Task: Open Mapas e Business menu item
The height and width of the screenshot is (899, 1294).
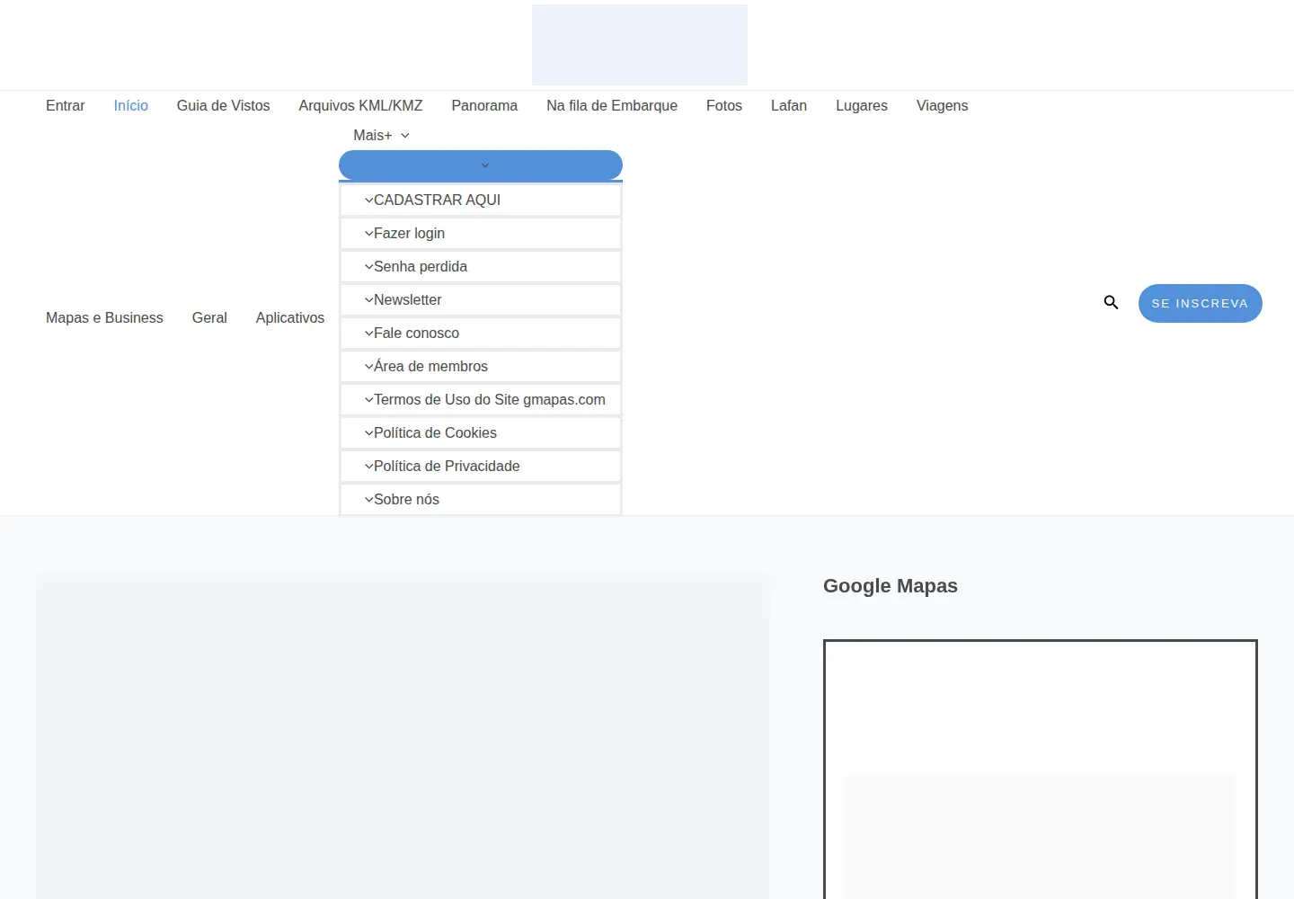Action: click(104, 318)
